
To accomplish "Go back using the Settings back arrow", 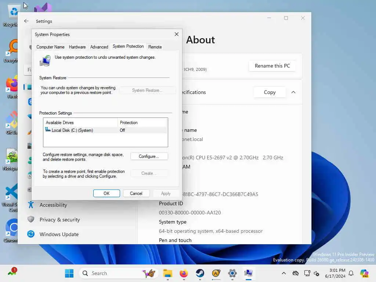I will pos(26,21).
